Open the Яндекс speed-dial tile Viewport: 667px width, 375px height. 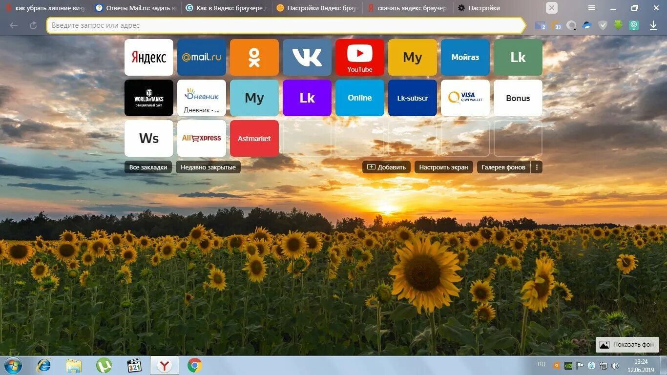[x=149, y=57]
